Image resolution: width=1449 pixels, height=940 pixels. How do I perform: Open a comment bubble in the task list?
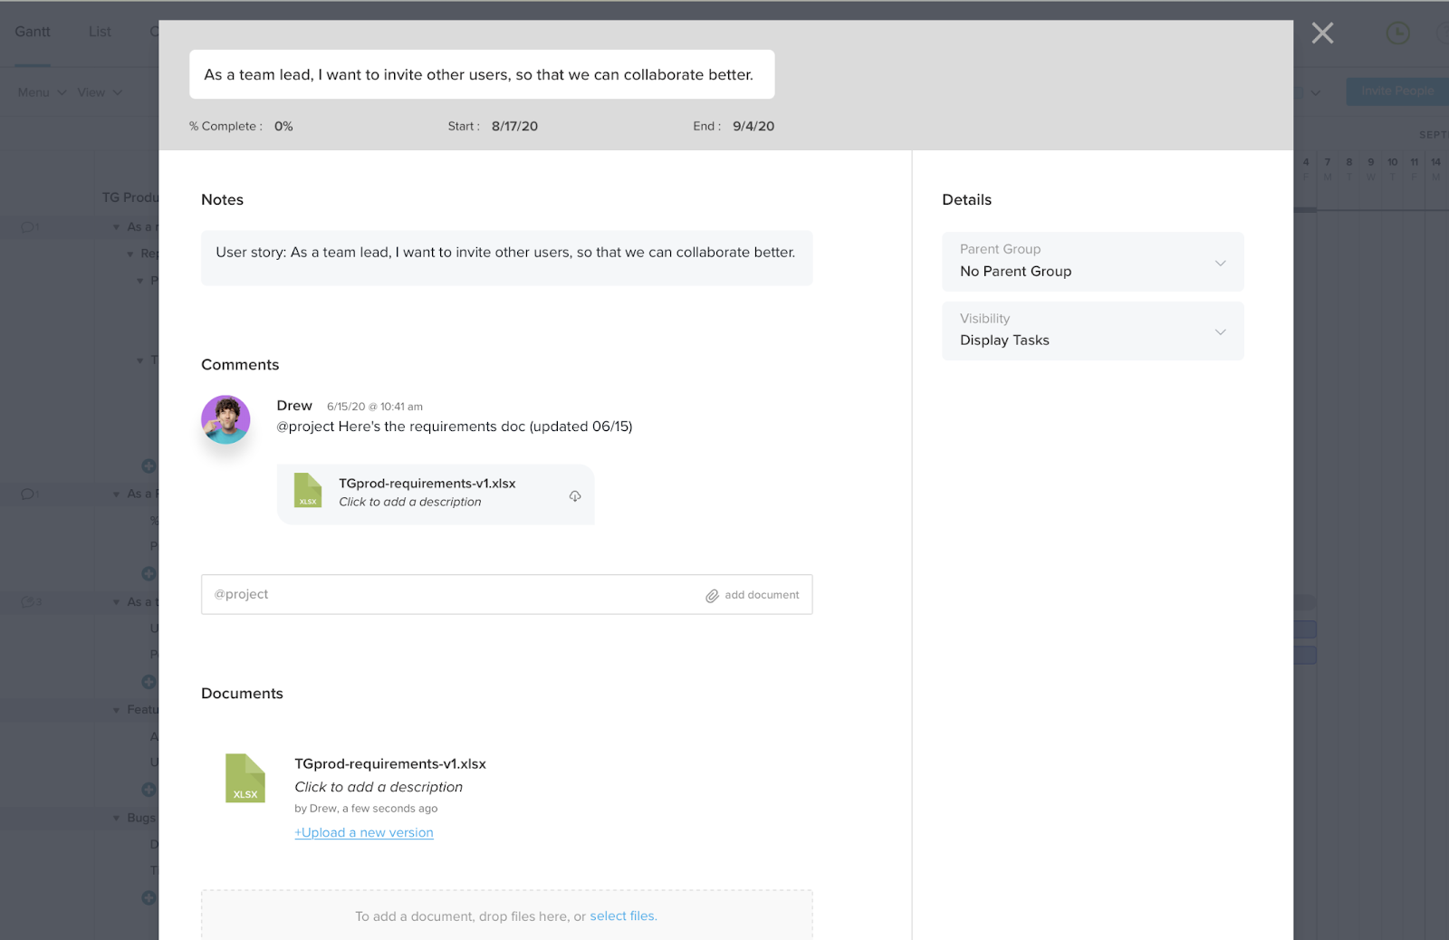pyautogui.click(x=27, y=226)
